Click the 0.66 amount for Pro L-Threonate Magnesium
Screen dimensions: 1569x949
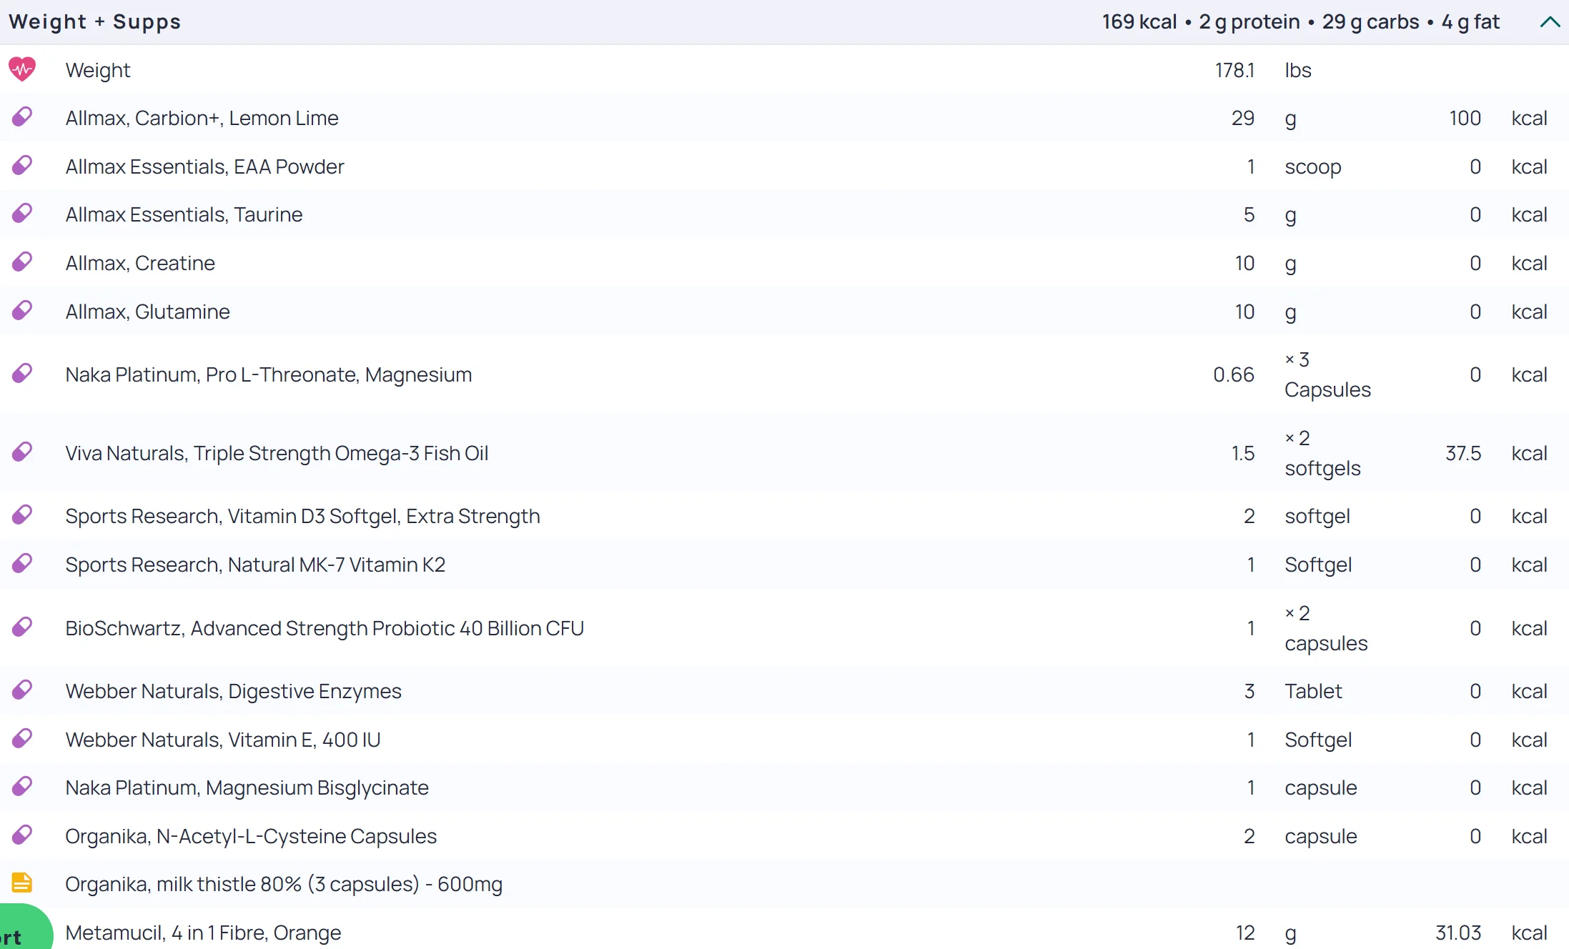pyautogui.click(x=1234, y=374)
